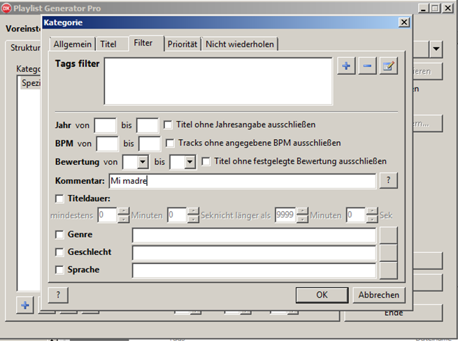Image resolution: width=458 pixels, height=341 pixels.
Task: Toggle the Titeldauer checkbox
Action: click(59, 198)
